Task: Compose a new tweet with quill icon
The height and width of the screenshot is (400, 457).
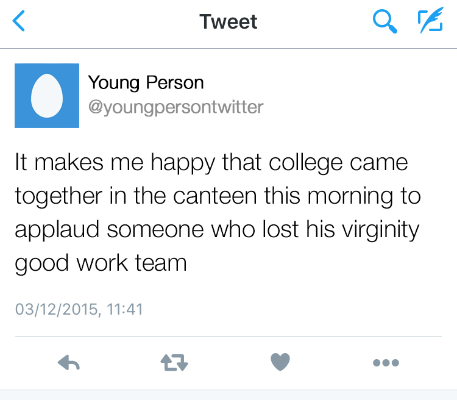Action: 430,22
